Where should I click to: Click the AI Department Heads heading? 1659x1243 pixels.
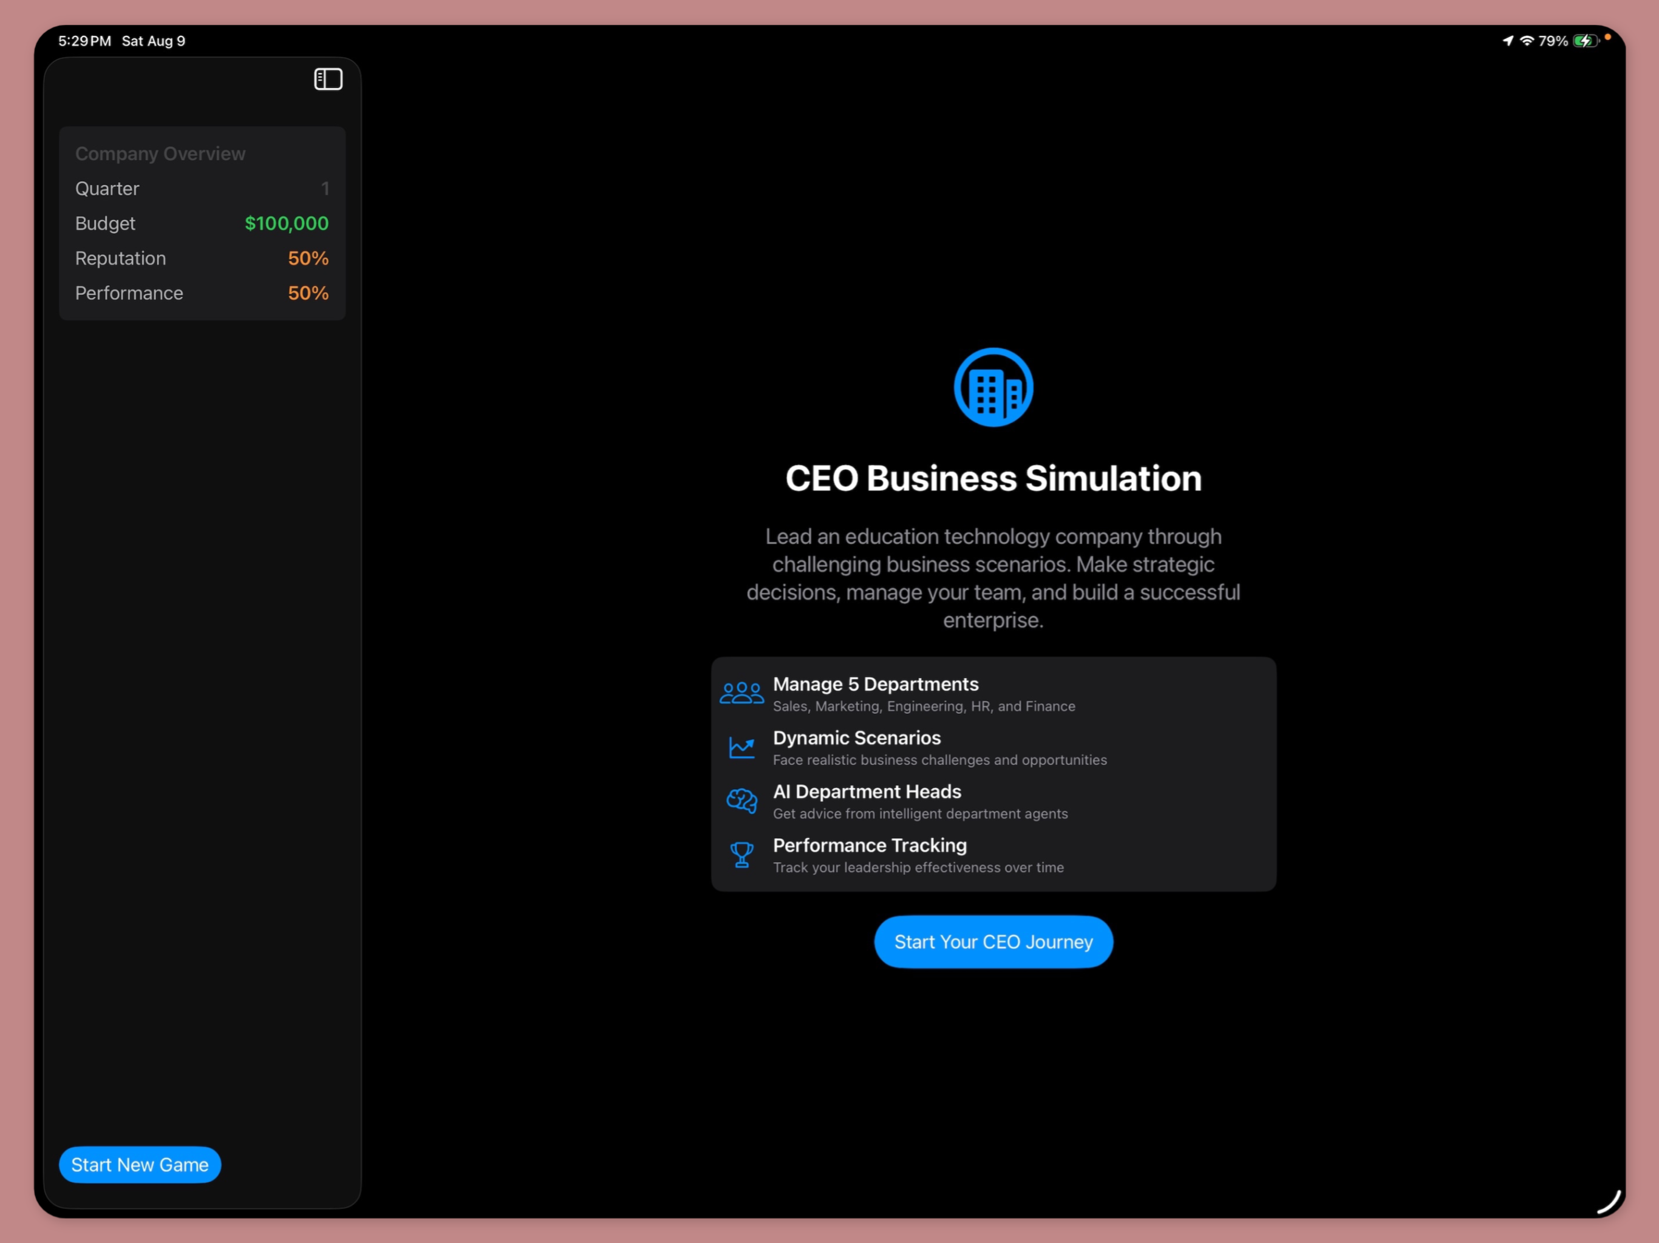867,791
